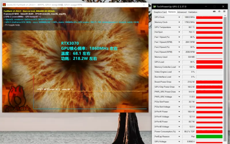Image resolution: width=230 pixels, height=144 pixels.
Task: Expand the GPU Voltage dropdown
Action: (179, 141)
